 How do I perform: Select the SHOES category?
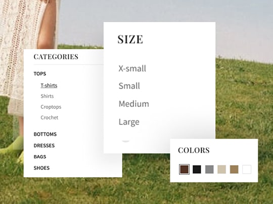41,168
